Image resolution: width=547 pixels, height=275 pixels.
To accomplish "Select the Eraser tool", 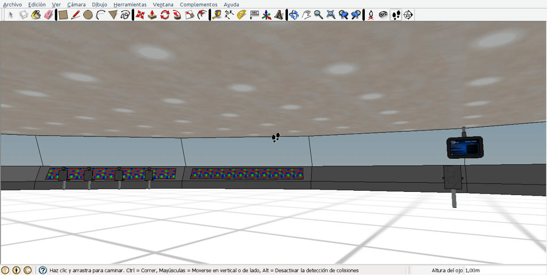I will [x=49, y=14].
